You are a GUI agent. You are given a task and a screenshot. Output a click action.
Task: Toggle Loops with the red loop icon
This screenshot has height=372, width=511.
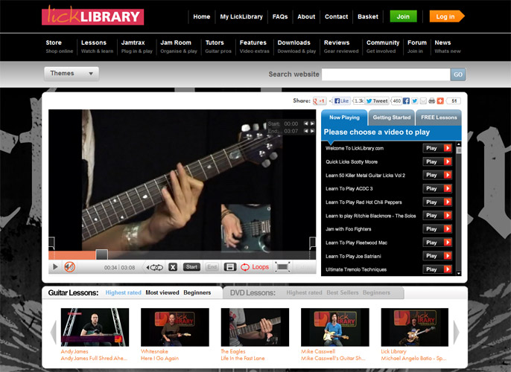245,267
